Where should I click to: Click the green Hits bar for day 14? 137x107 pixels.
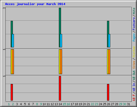coord(60,21)
